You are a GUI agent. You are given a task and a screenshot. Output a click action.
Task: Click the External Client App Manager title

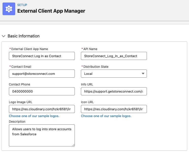click(51, 11)
